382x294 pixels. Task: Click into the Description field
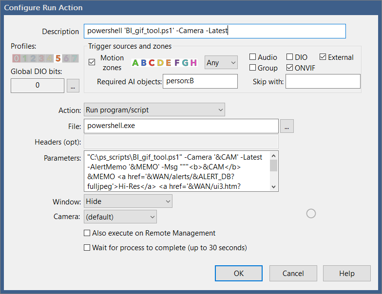tap(214, 31)
